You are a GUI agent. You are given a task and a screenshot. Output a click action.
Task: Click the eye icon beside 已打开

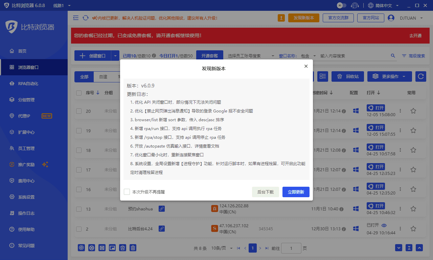pyautogui.click(x=384, y=225)
